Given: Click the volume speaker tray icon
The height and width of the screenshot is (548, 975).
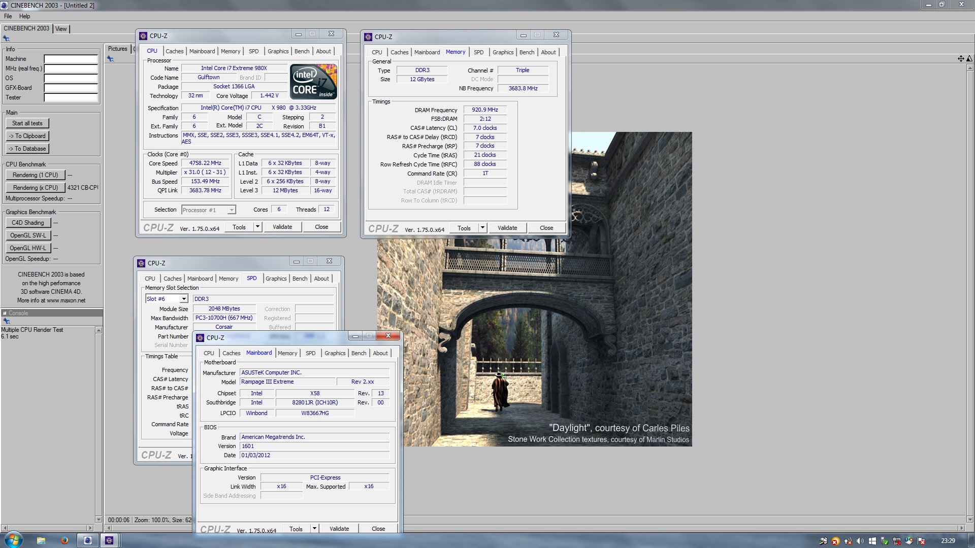Looking at the screenshot, I should pos(860,541).
